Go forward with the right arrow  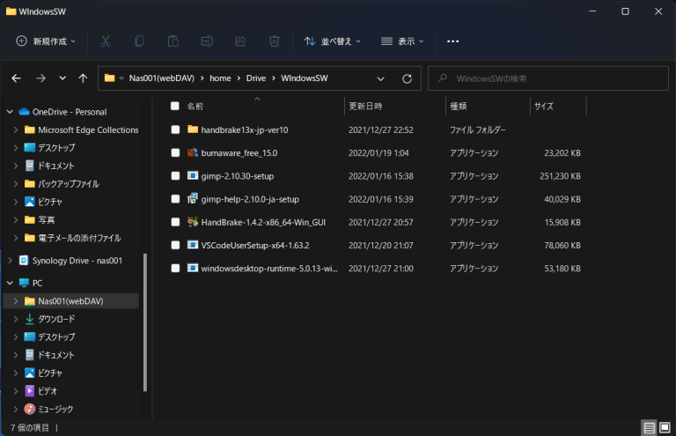click(41, 78)
